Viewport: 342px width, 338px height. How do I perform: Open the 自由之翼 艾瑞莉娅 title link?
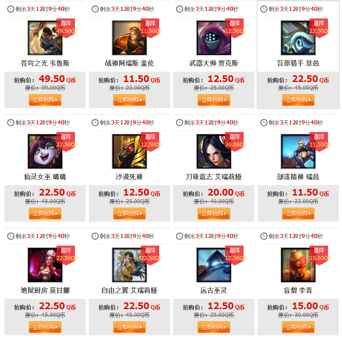pos(129,291)
